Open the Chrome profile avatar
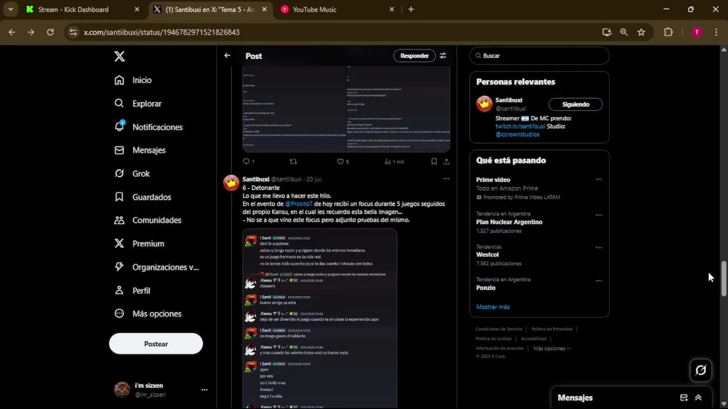728x409 pixels. [x=697, y=32]
